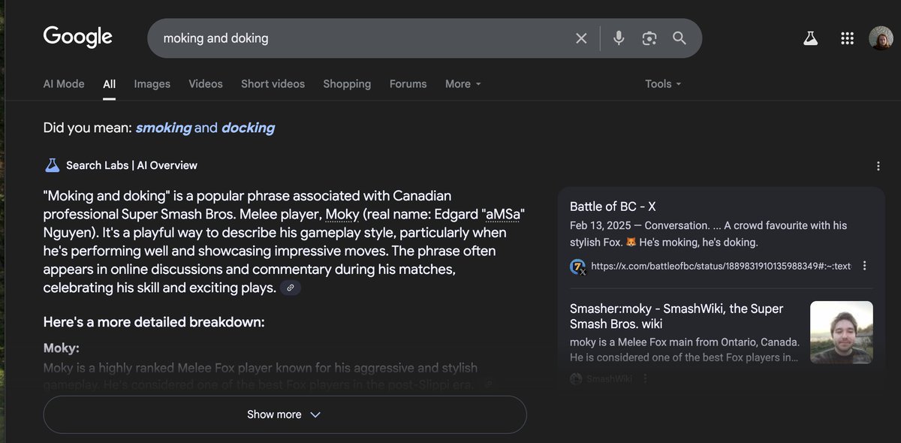
Task: Click the 'Did you mean:' text
Action: tap(87, 128)
